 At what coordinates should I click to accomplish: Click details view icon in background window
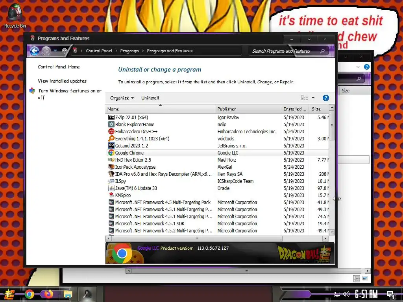pos(357,278)
